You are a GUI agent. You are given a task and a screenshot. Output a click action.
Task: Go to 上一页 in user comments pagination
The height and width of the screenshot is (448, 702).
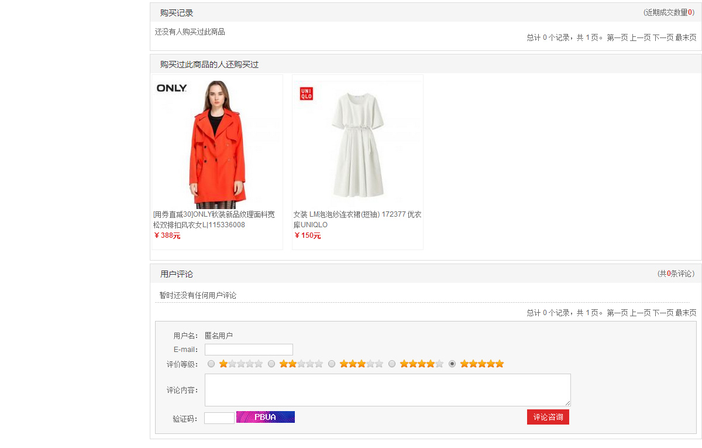click(640, 313)
